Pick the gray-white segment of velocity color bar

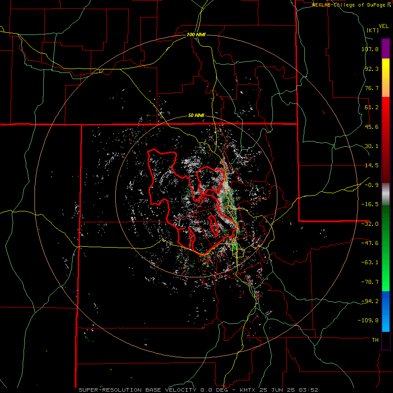[x=386, y=194]
